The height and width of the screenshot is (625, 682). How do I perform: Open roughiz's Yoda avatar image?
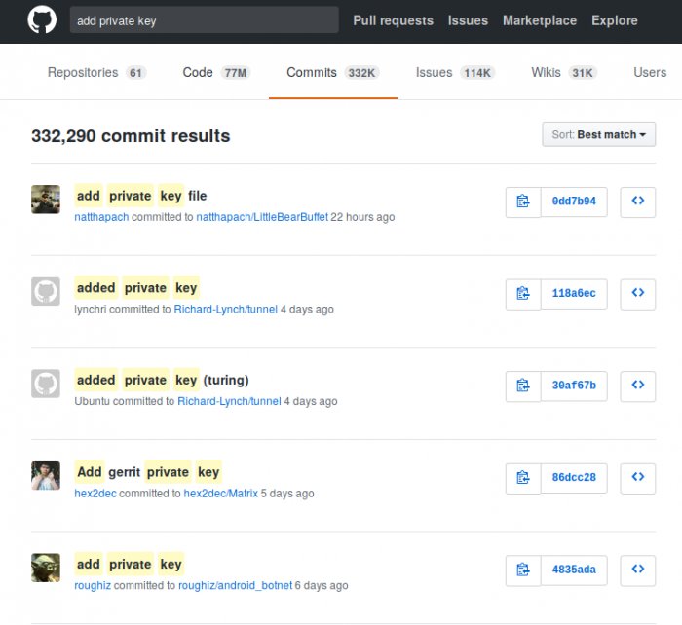(x=46, y=569)
